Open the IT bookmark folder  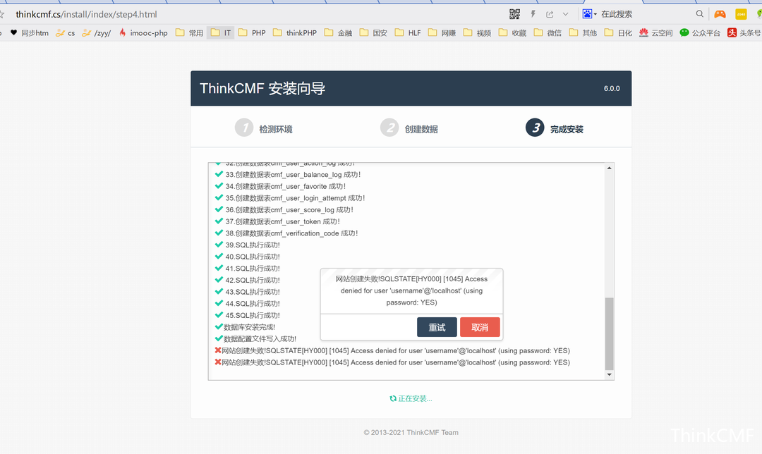point(221,32)
